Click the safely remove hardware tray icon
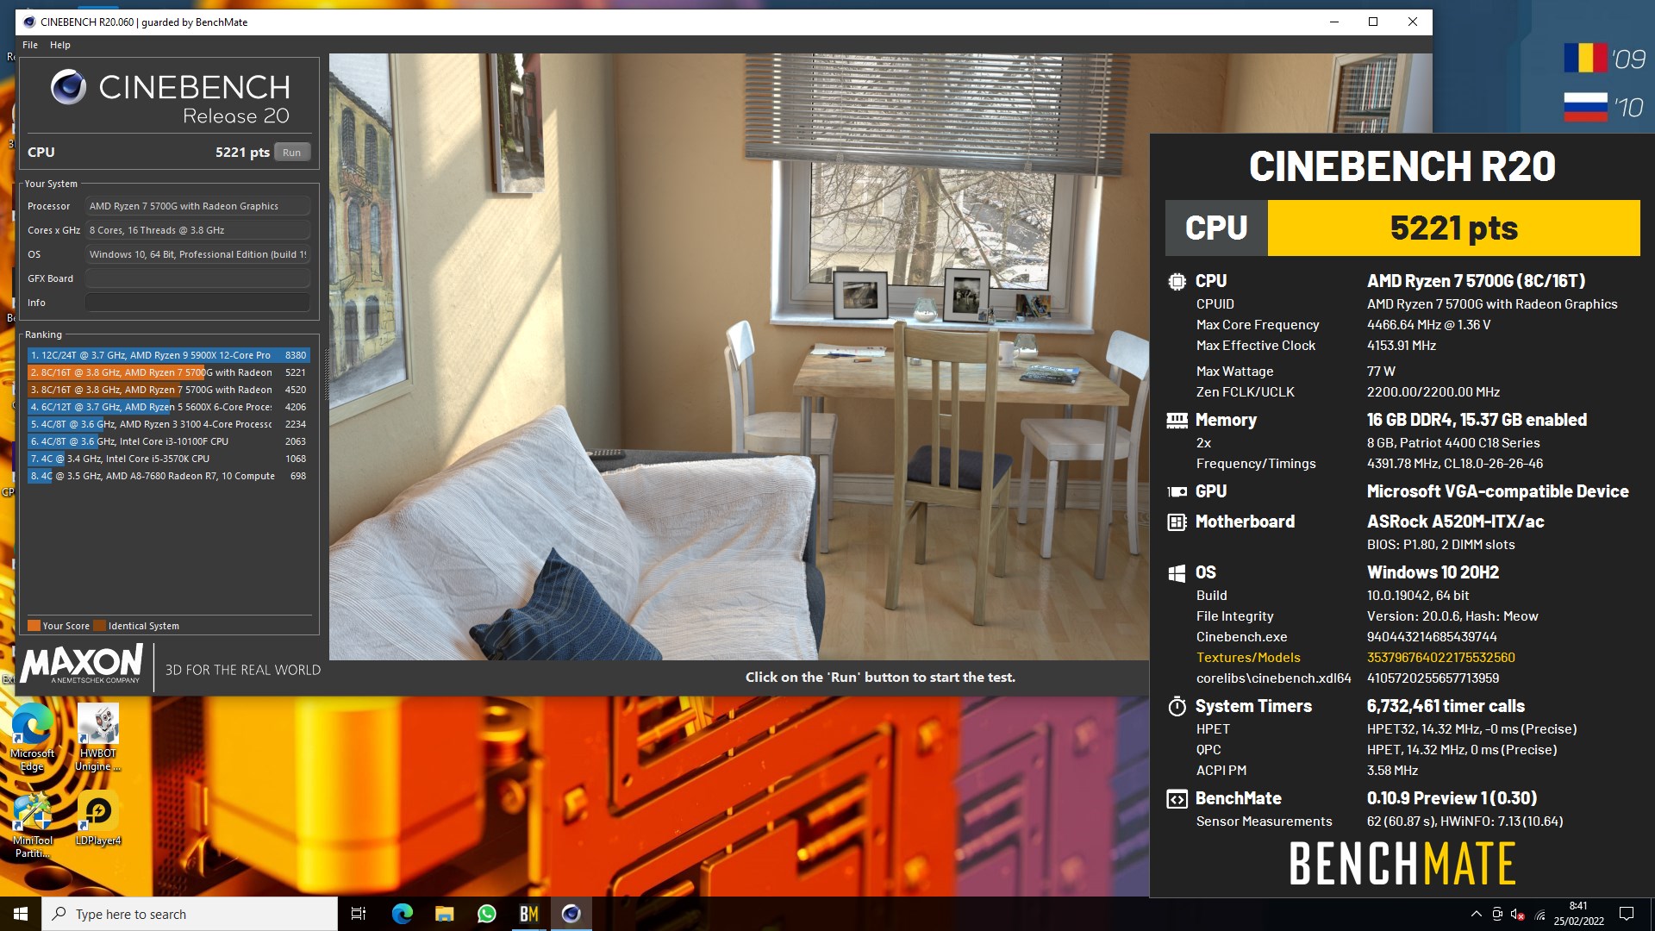This screenshot has height=931, width=1655. (1497, 914)
